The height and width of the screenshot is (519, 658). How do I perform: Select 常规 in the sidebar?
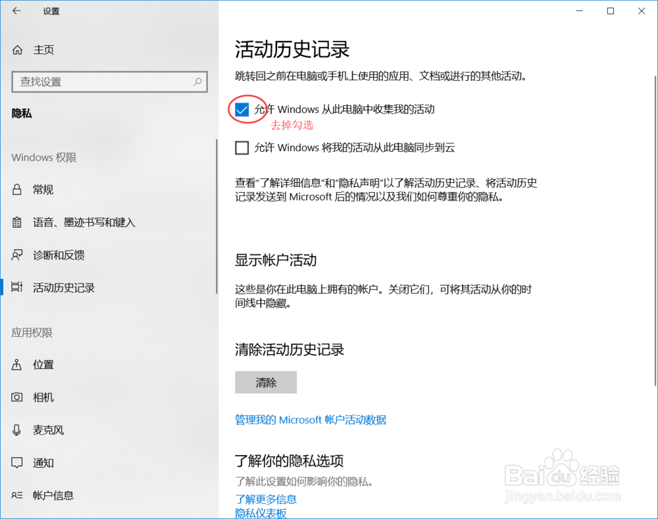point(43,189)
